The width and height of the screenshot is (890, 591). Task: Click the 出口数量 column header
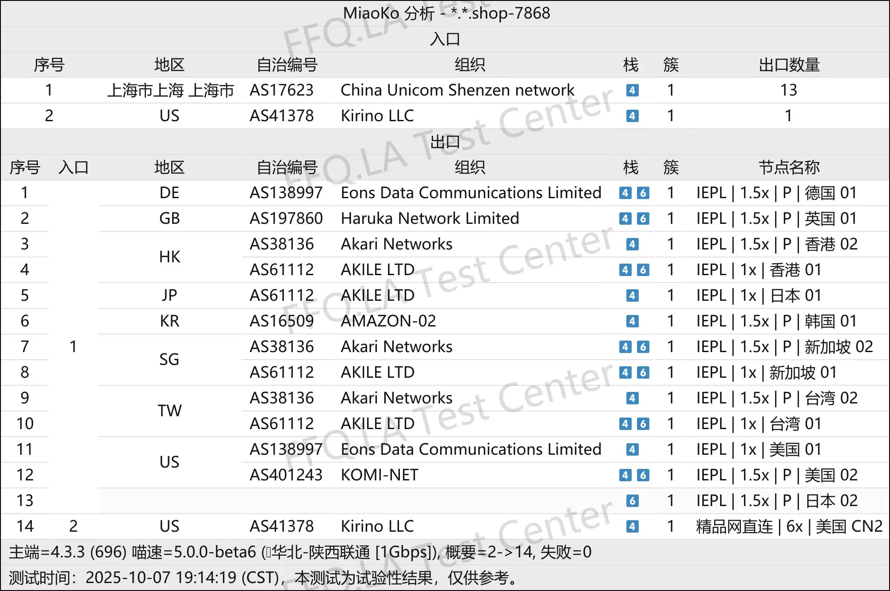tap(789, 65)
